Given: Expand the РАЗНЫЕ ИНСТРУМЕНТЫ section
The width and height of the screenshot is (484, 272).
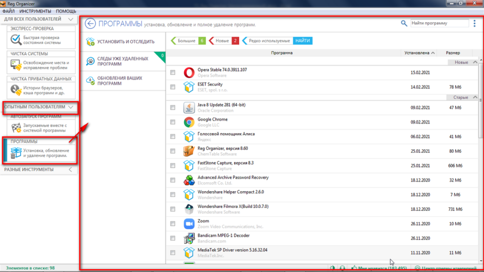Looking at the screenshot, I should [x=70, y=170].
